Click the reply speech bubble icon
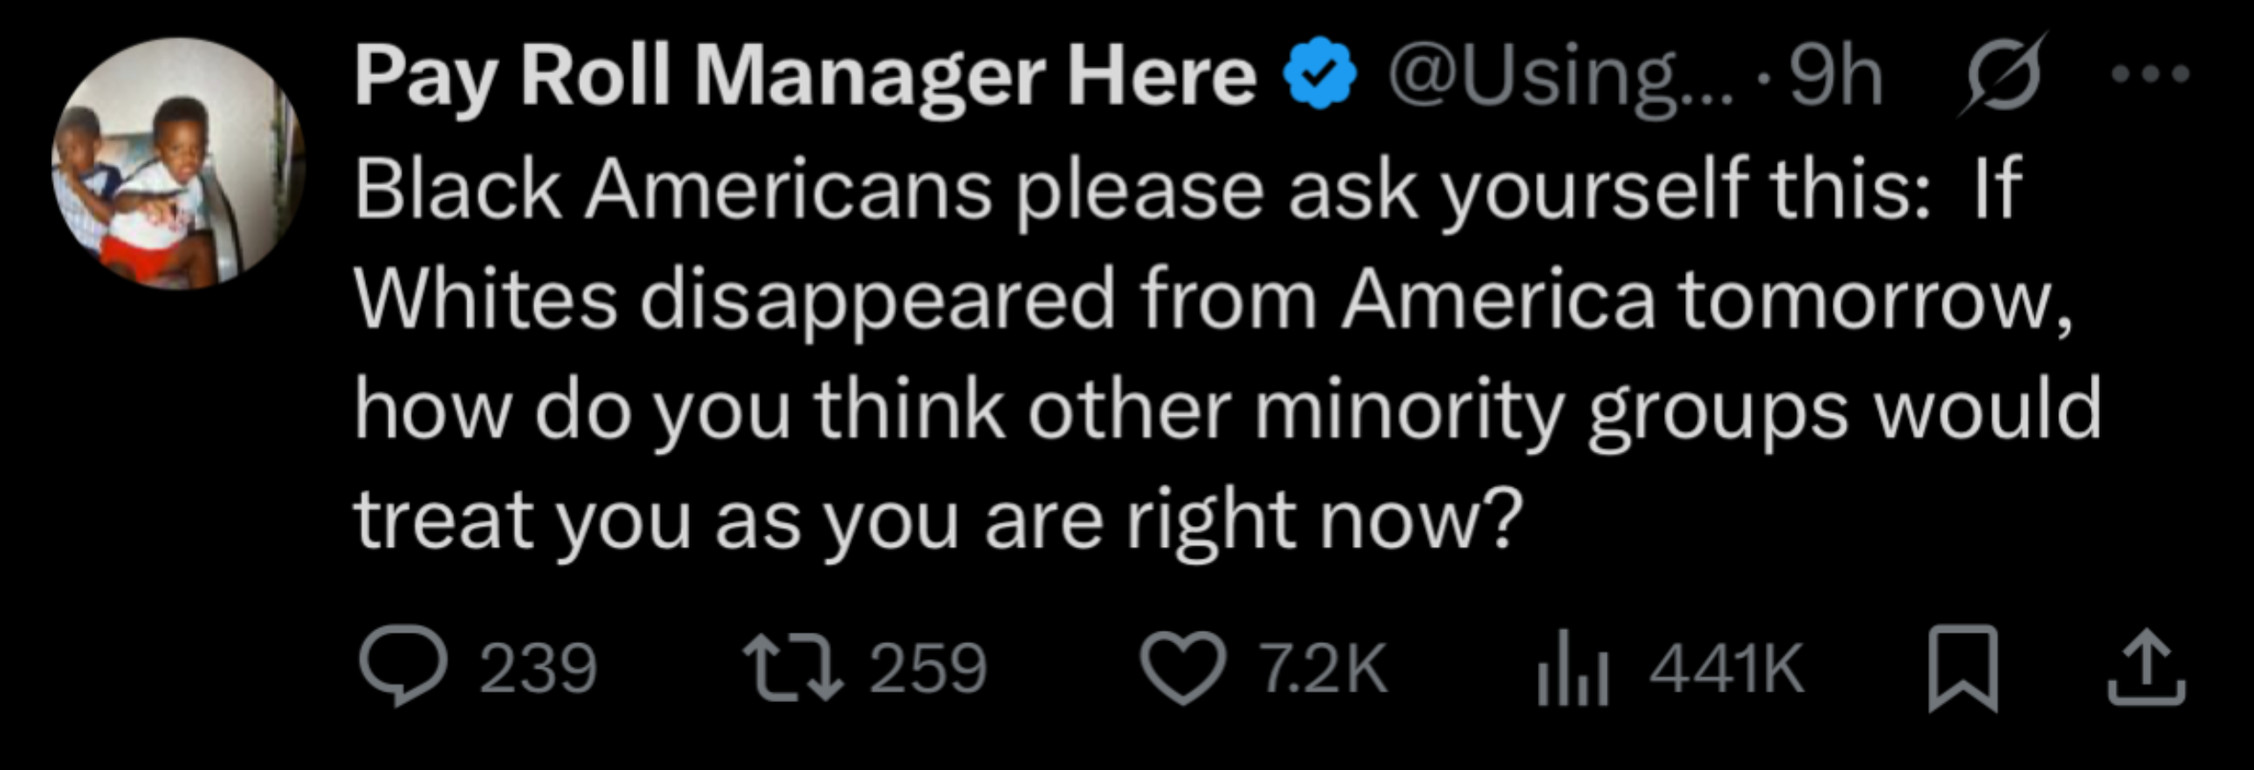Screen dimensions: 2254x770 coord(402,668)
